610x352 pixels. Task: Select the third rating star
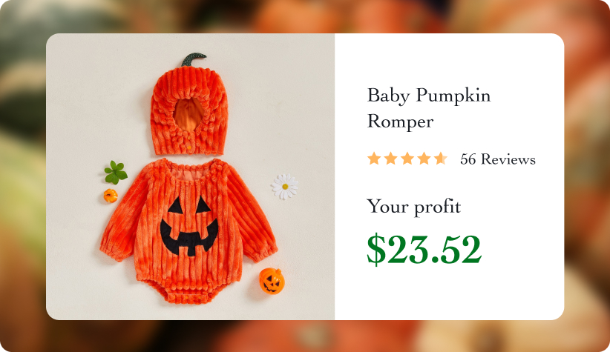(407, 159)
